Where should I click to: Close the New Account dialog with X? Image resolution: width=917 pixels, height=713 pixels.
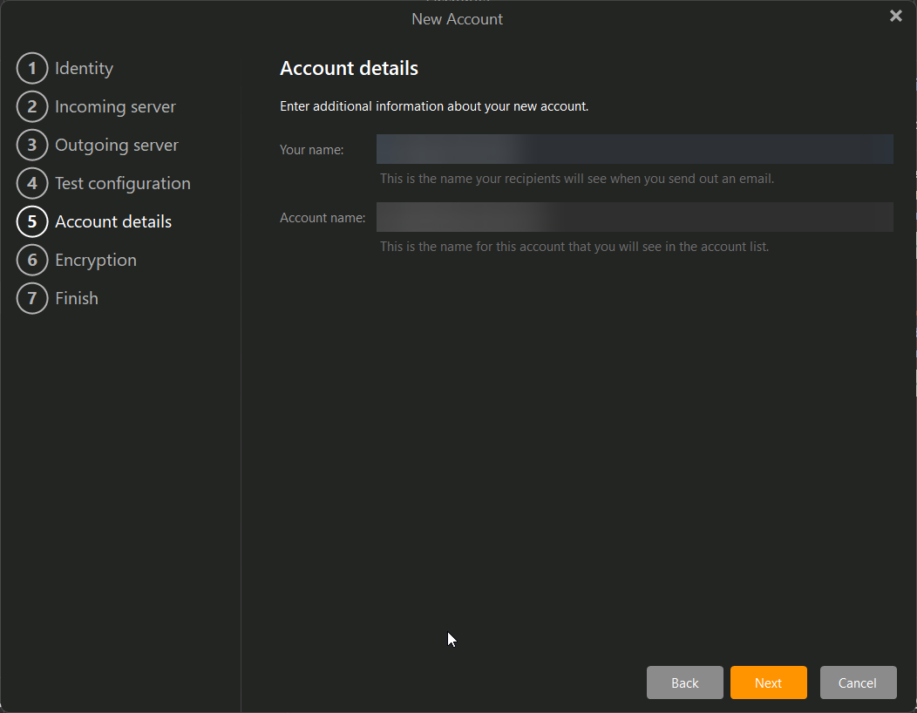[895, 17]
